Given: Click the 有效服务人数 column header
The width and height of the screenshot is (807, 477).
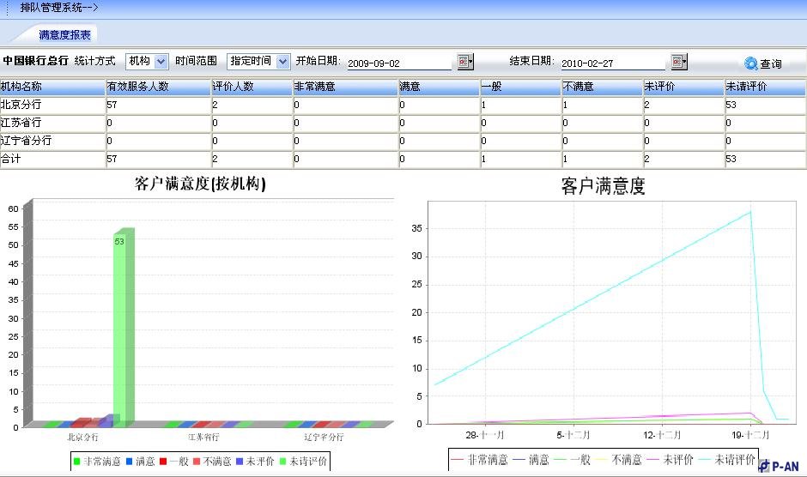Looking at the screenshot, I should pos(158,87).
